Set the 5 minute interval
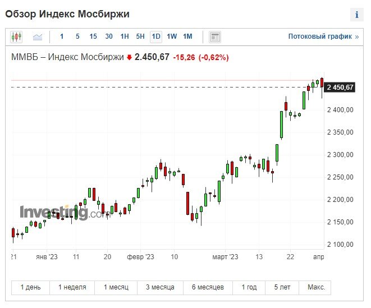The image size is (371, 308). coord(77,36)
